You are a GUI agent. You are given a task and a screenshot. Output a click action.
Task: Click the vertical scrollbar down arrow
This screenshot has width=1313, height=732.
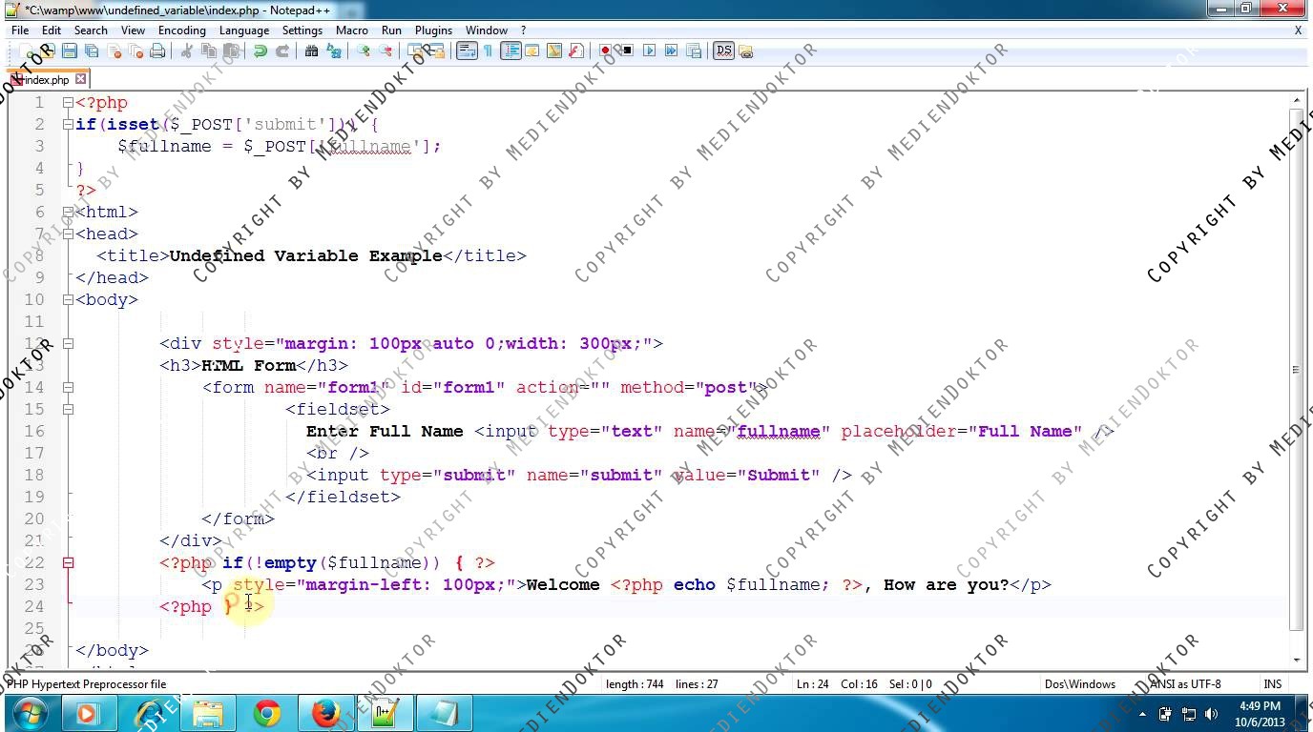1296,660
